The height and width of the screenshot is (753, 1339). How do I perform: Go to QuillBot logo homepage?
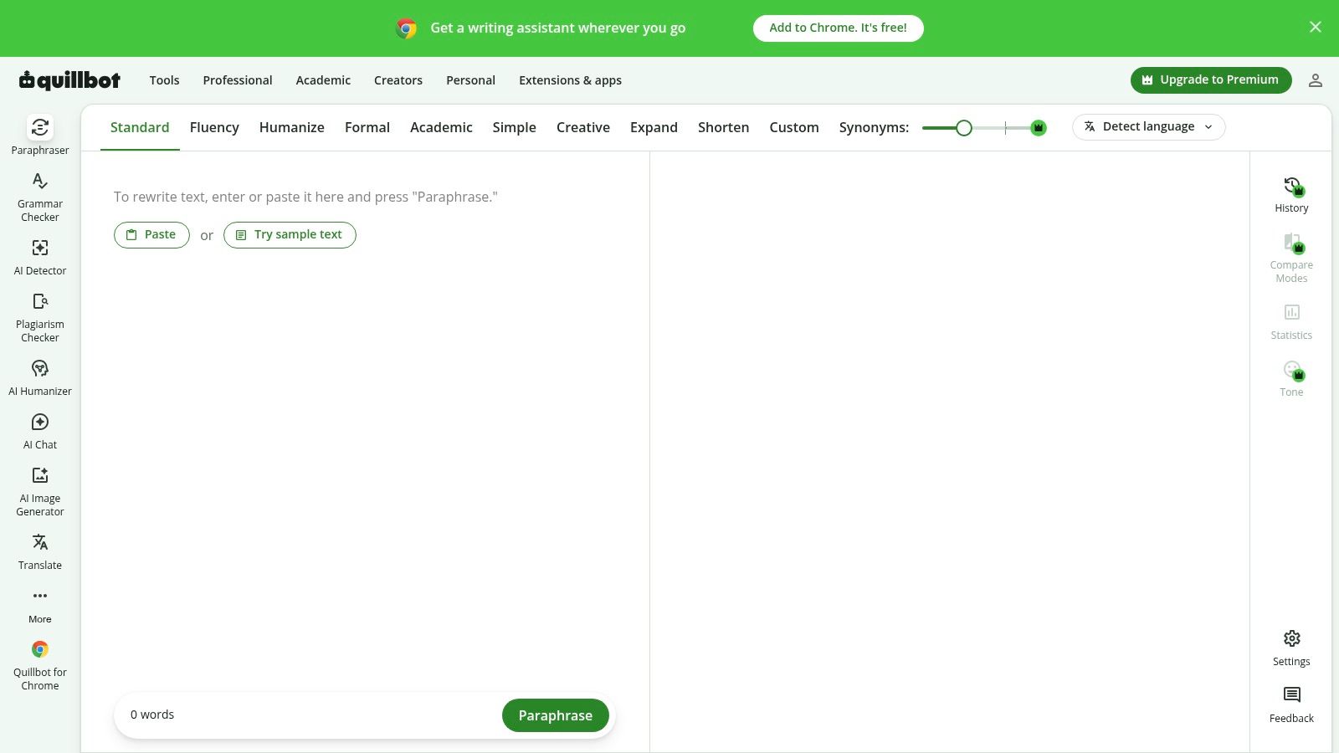pyautogui.click(x=69, y=80)
